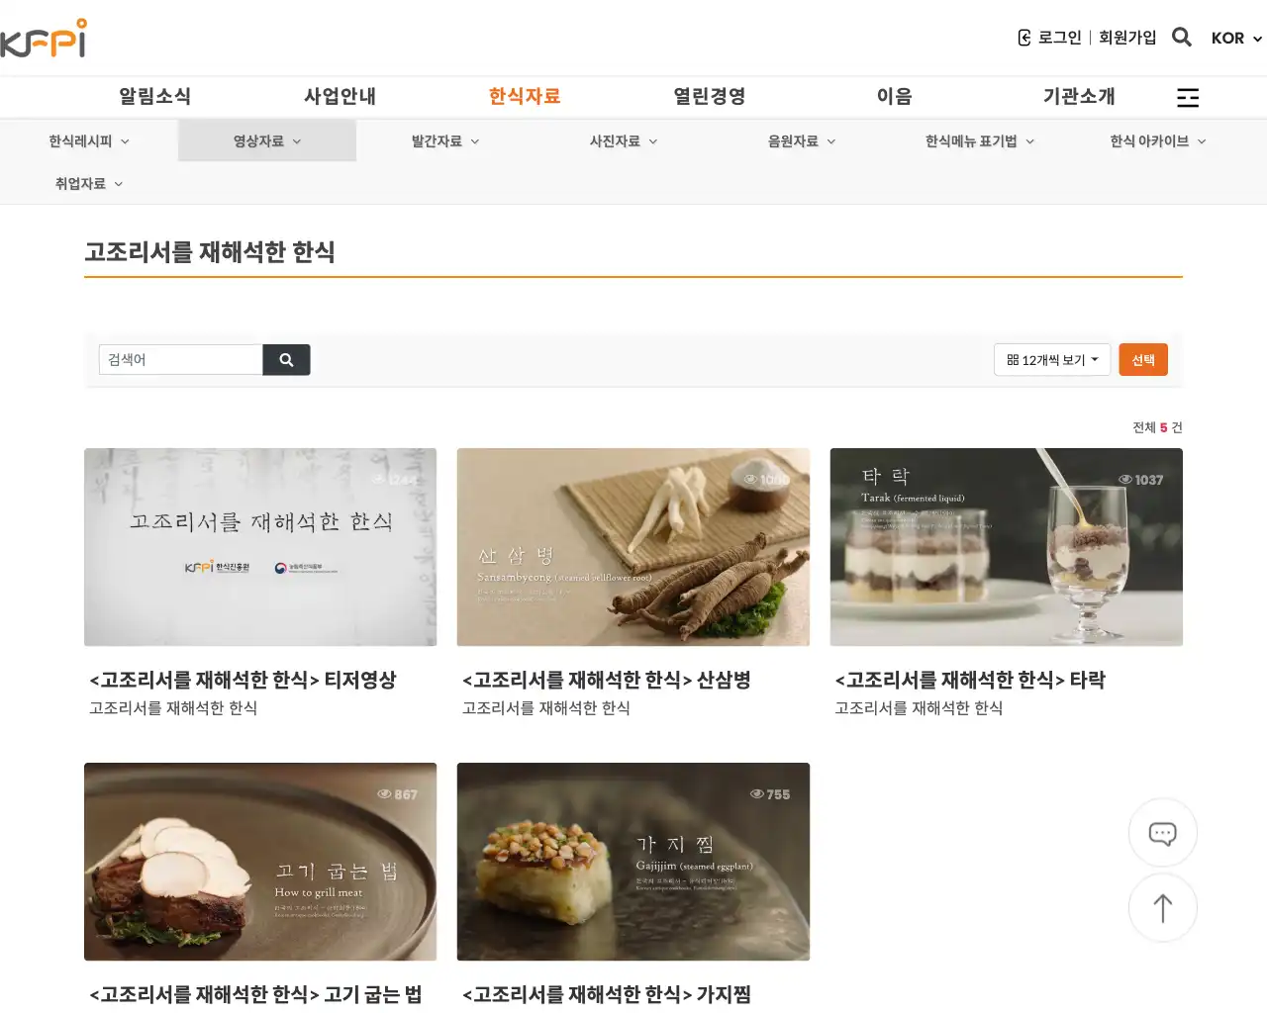Select the 한식레시피 submenu item

[80, 141]
